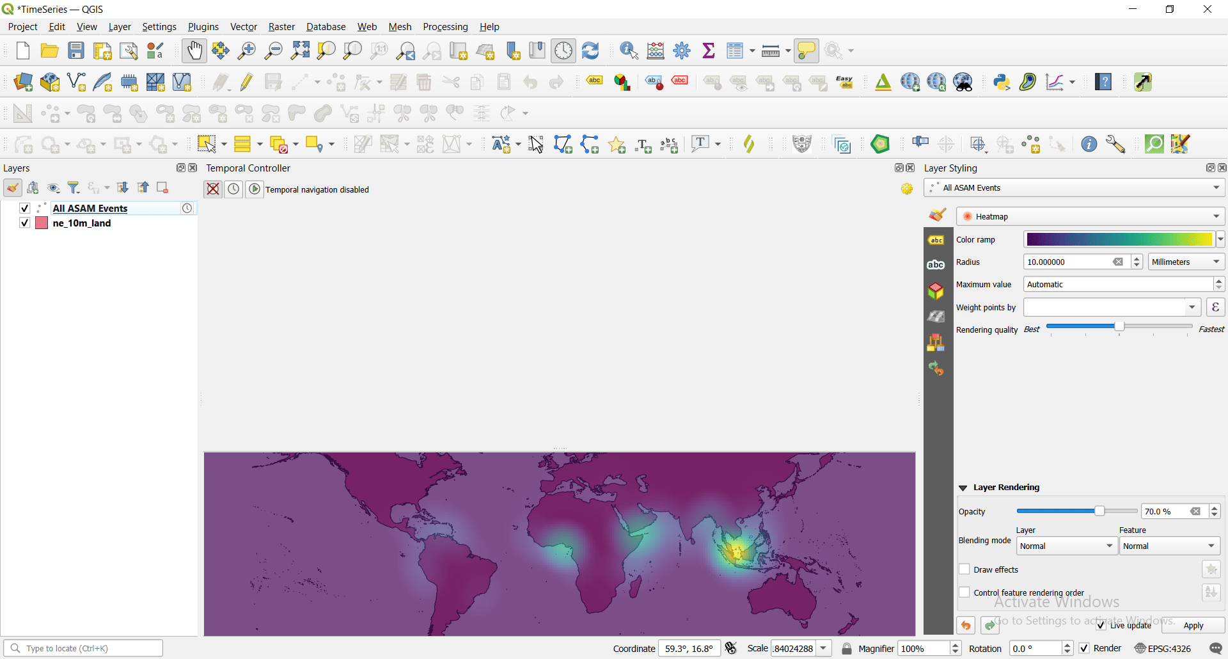
Task: Open the Processing menu
Action: (445, 26)
